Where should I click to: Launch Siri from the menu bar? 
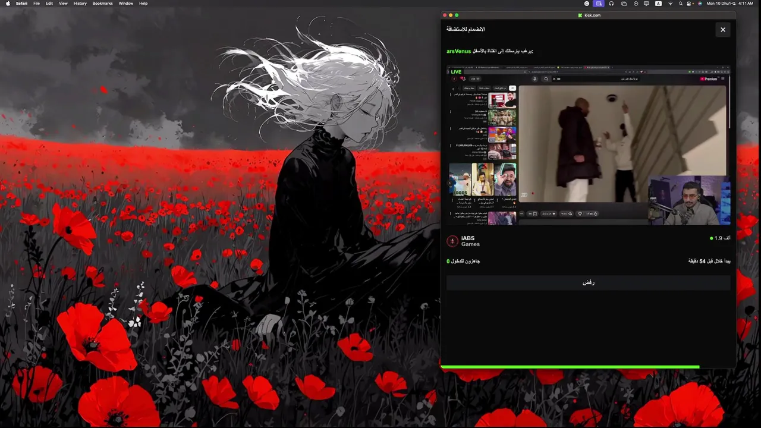click(700, 3)
